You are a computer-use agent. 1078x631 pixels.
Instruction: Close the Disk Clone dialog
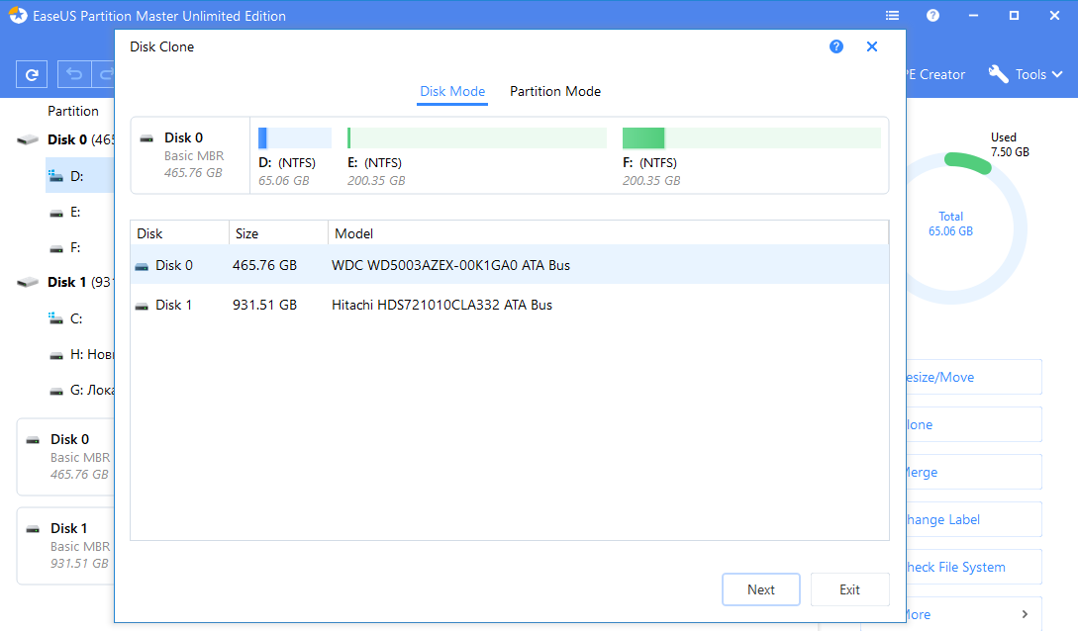click(872, 46)
